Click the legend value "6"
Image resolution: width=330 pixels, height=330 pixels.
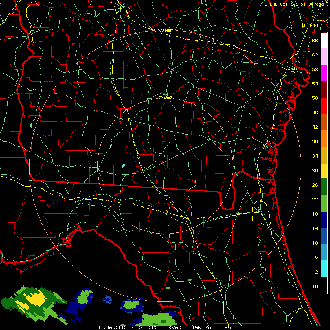[x=316, y=257]
